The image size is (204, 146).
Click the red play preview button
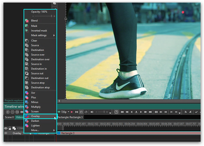(x=72, y=112)
